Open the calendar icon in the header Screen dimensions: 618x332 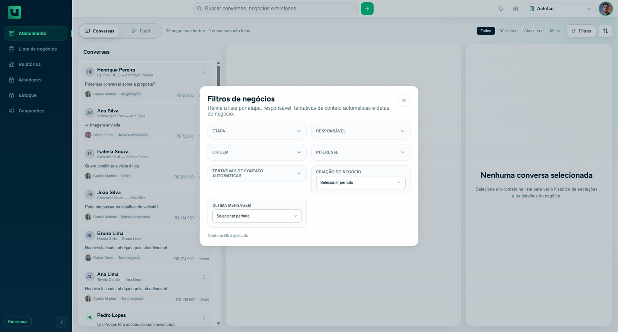(515, 9)
